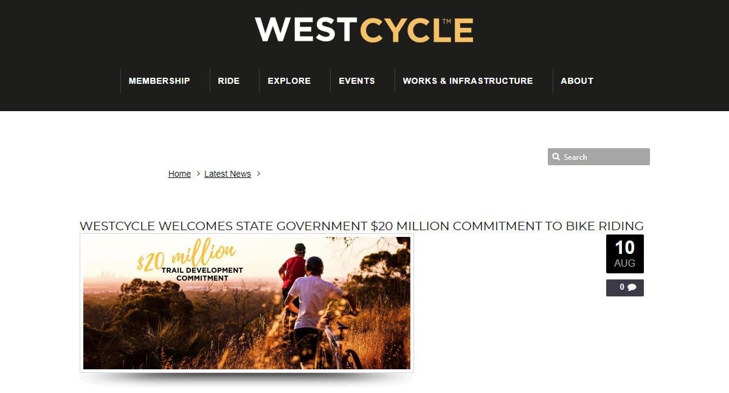Expand the Explore navigation item

click(x=289, y=81)
